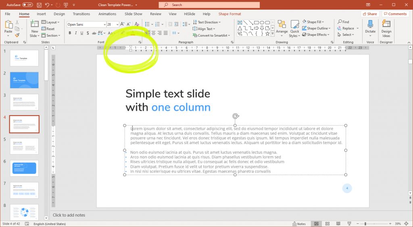The height and width of the screenshot is (227, 413).
Task: Click the Paste clipboard icon
Action: (x=8, y=25)
